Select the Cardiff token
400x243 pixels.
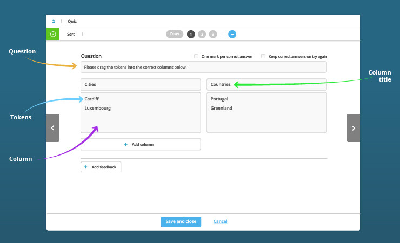pyautogui.click(x=91, y=99)
